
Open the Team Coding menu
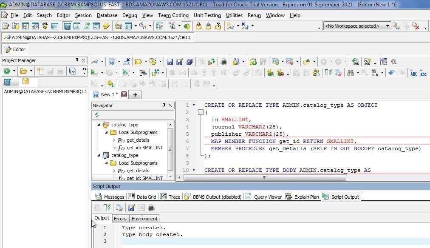173,15
